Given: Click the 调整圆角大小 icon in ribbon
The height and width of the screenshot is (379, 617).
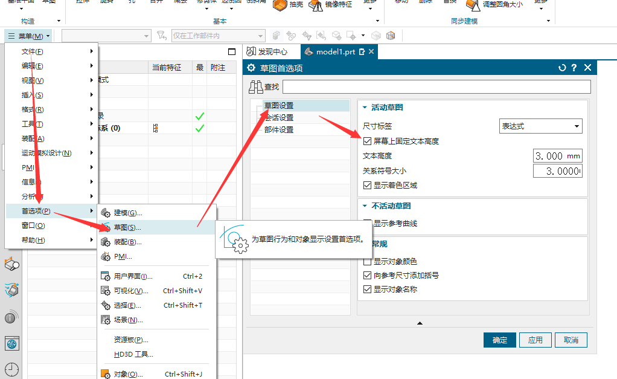Looking at the screenshot, I should (472, 5).
